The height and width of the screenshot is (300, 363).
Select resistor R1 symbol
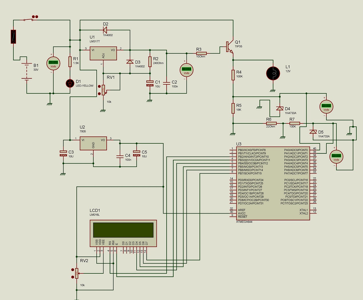click(70, 62)
